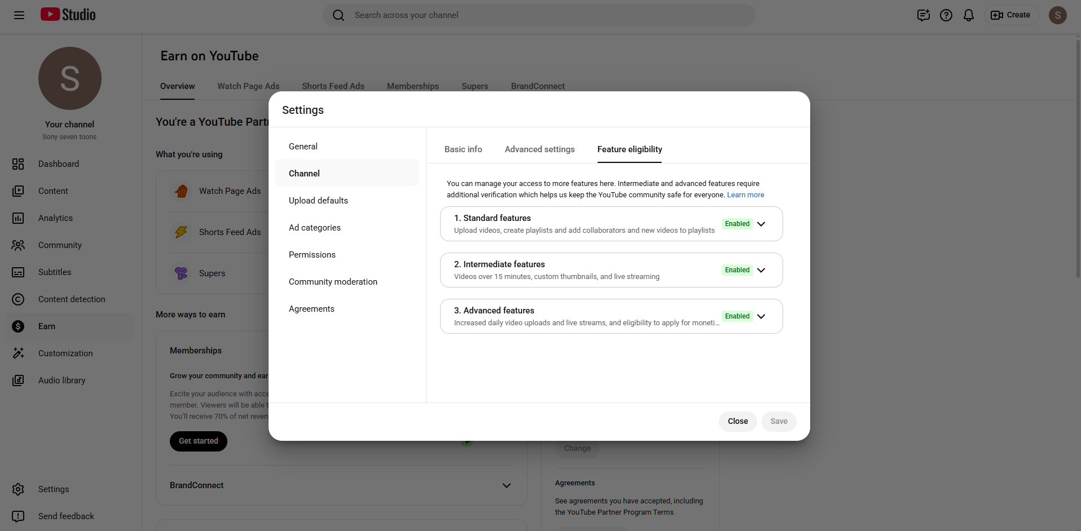The height and width of the screenshot is (531, 1081).
Task: Expand the BrandConnect section chevron
Action: pyautogui.click(x=506, y=485)
